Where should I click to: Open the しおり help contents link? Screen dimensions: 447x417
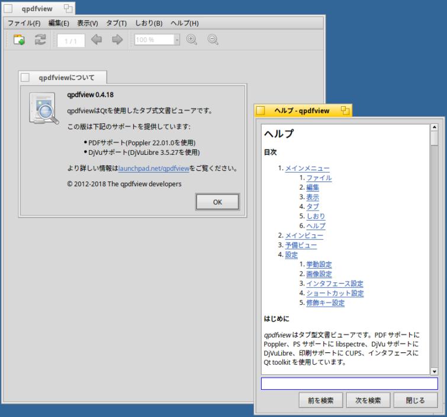[316, 217]
